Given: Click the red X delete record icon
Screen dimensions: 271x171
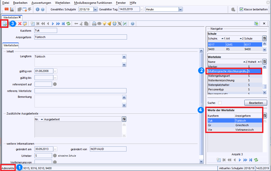Looking at the screenshot, I should [20, 24].
